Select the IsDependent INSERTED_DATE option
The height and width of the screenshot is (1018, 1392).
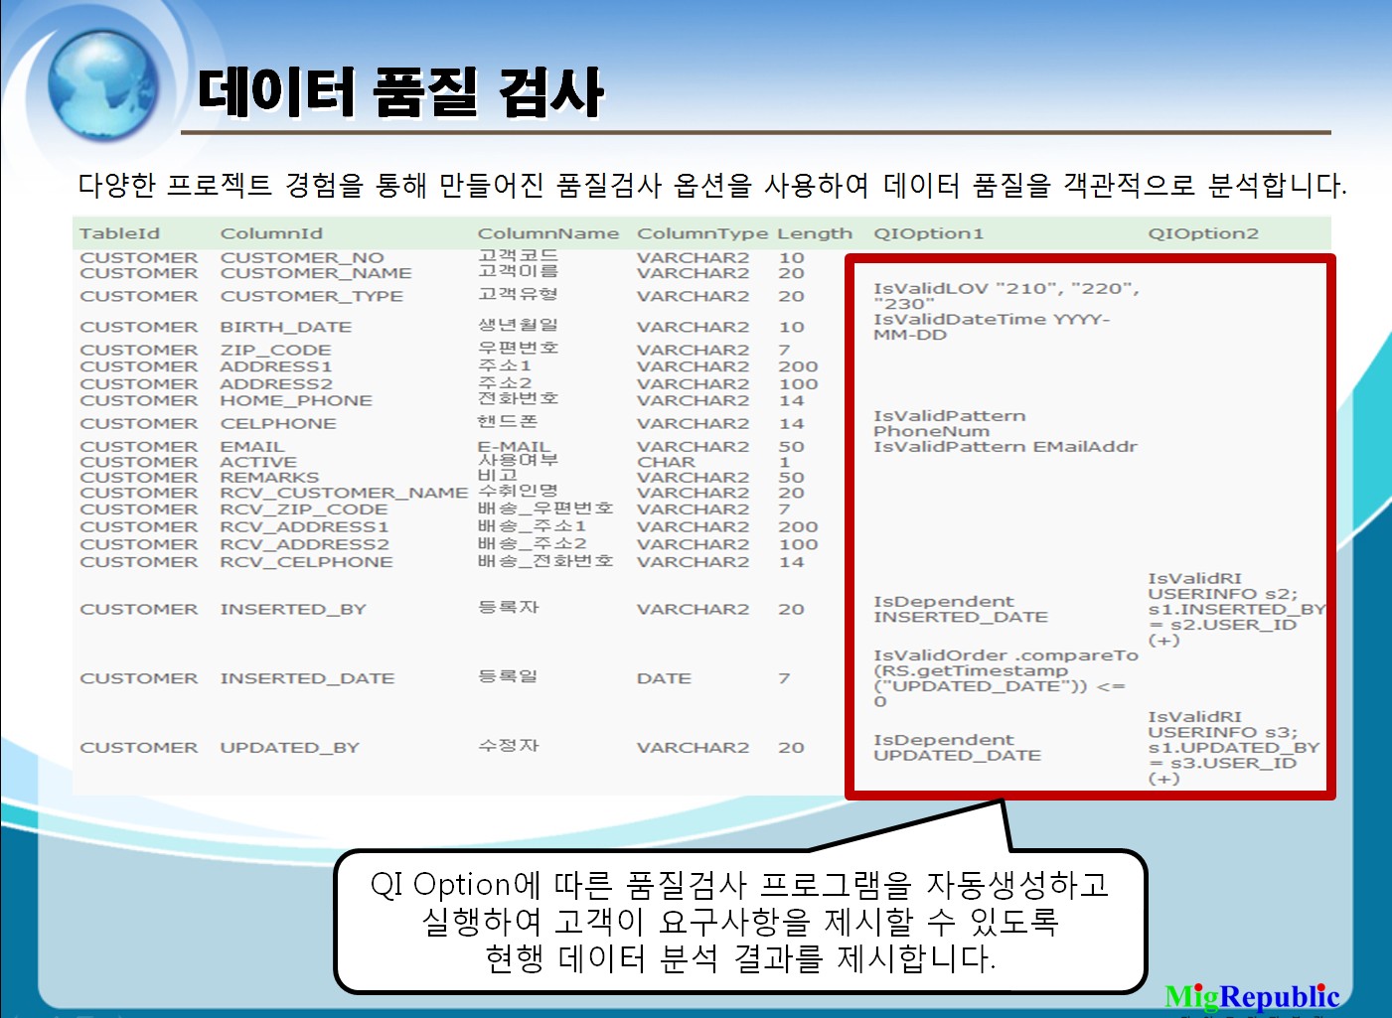click(x=961, y=609)
